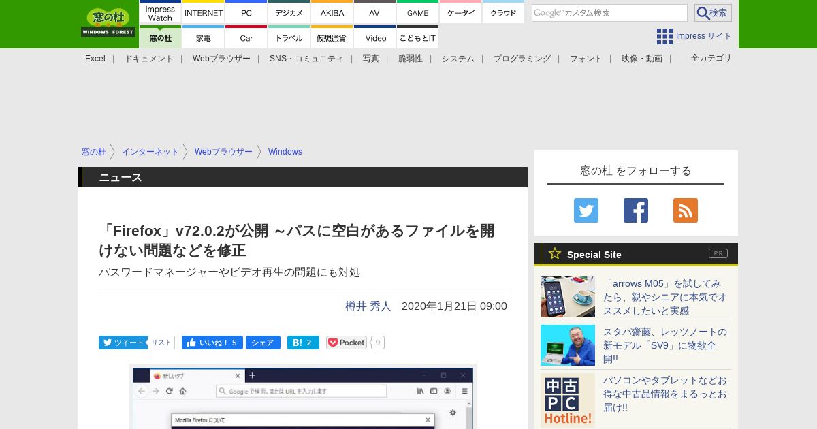The height and width of the screenshot is (429, 817).
Task: Click the インターネット breadcrumb link
Action: 150,152
